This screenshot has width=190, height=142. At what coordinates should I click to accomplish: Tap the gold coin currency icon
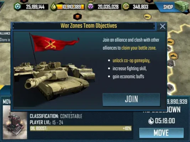click(126, 6)
